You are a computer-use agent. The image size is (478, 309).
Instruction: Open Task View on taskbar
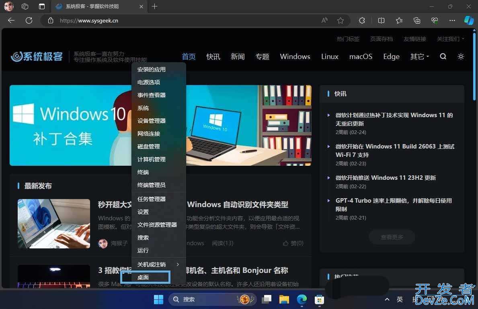267,299
